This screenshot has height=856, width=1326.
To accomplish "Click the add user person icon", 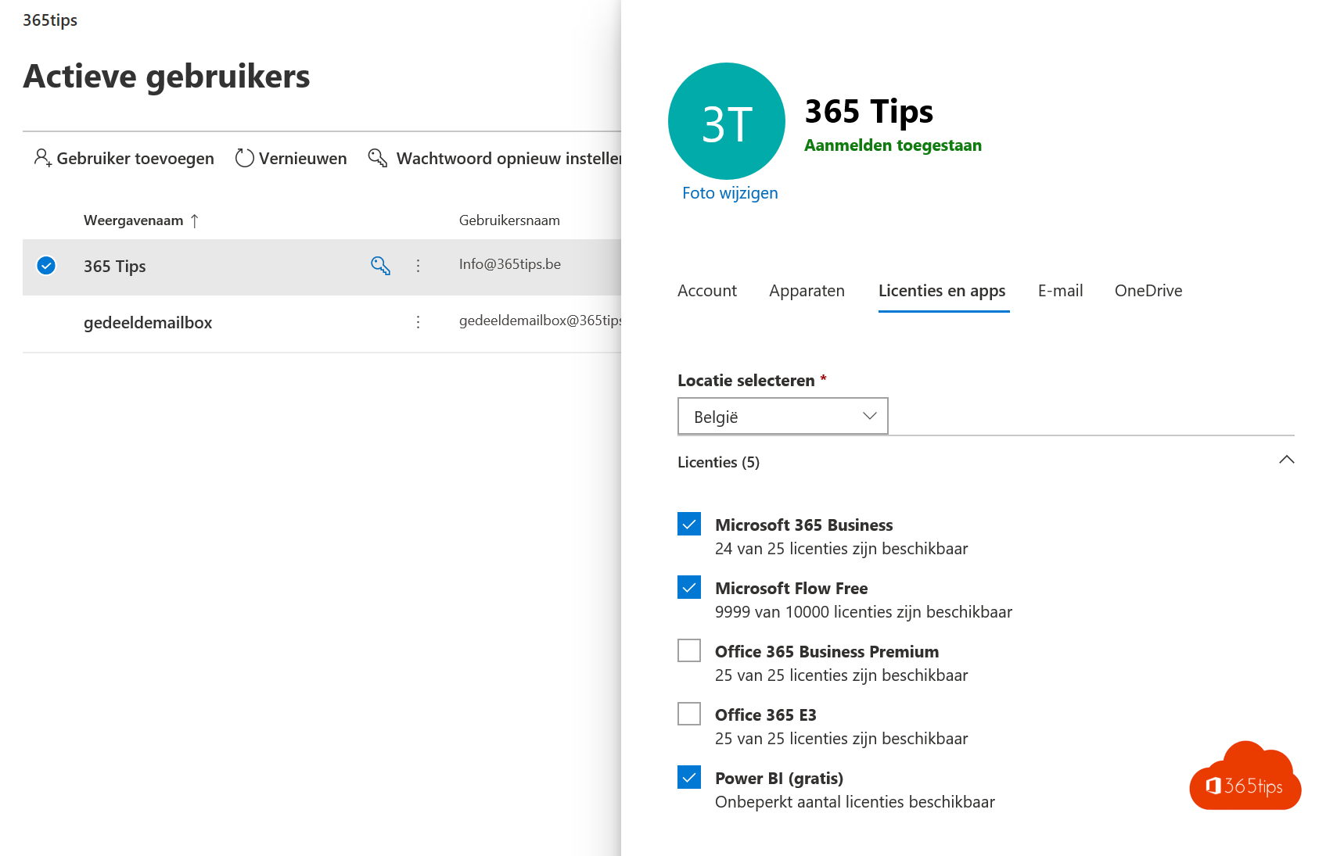I will coord(42,158).
